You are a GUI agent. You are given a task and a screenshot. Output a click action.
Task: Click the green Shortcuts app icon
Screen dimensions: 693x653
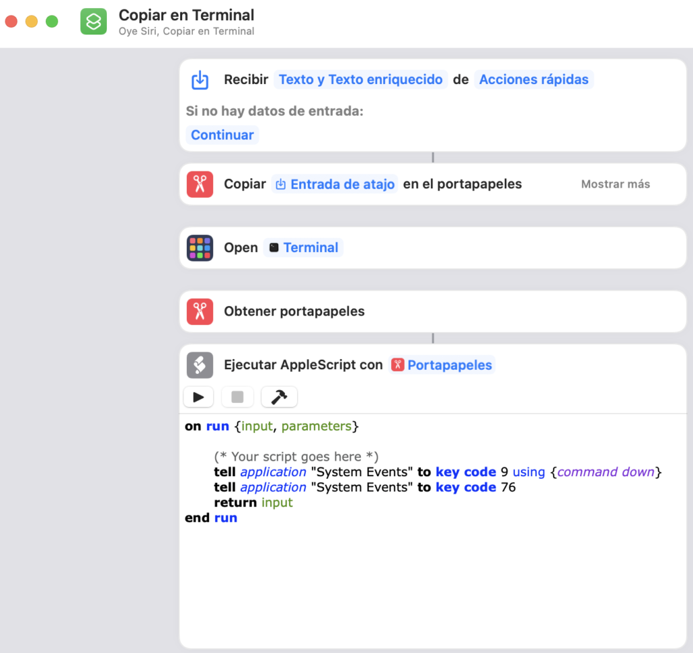pyautogui.click(x=93, y=22)
